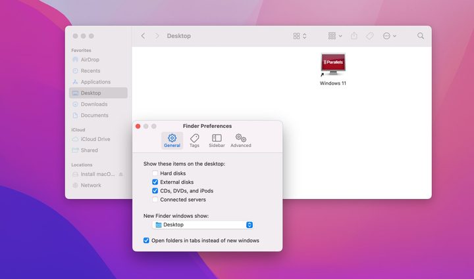
Task: Click the Desktop sidebar item icon
Action: pyautogui.click(x=75, y=93)
